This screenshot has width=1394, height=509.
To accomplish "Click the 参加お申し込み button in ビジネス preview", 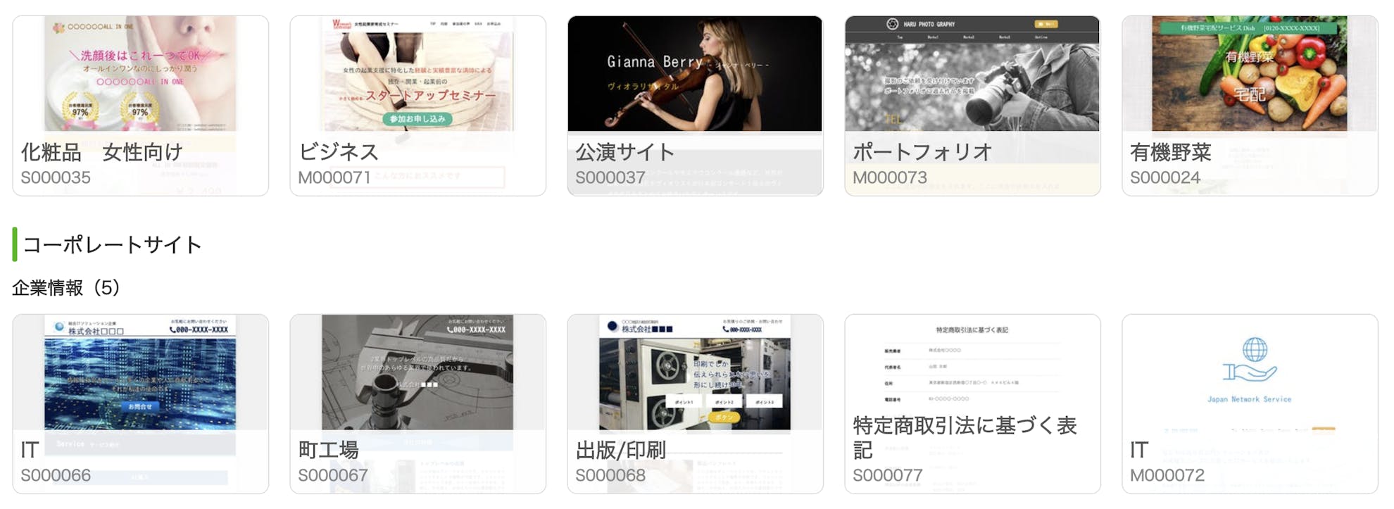I will [417, 119].
